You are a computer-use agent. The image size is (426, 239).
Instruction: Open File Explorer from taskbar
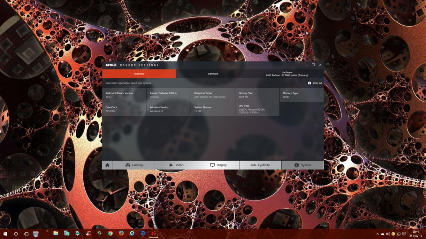pyautogui.click(x=56, y=234)
